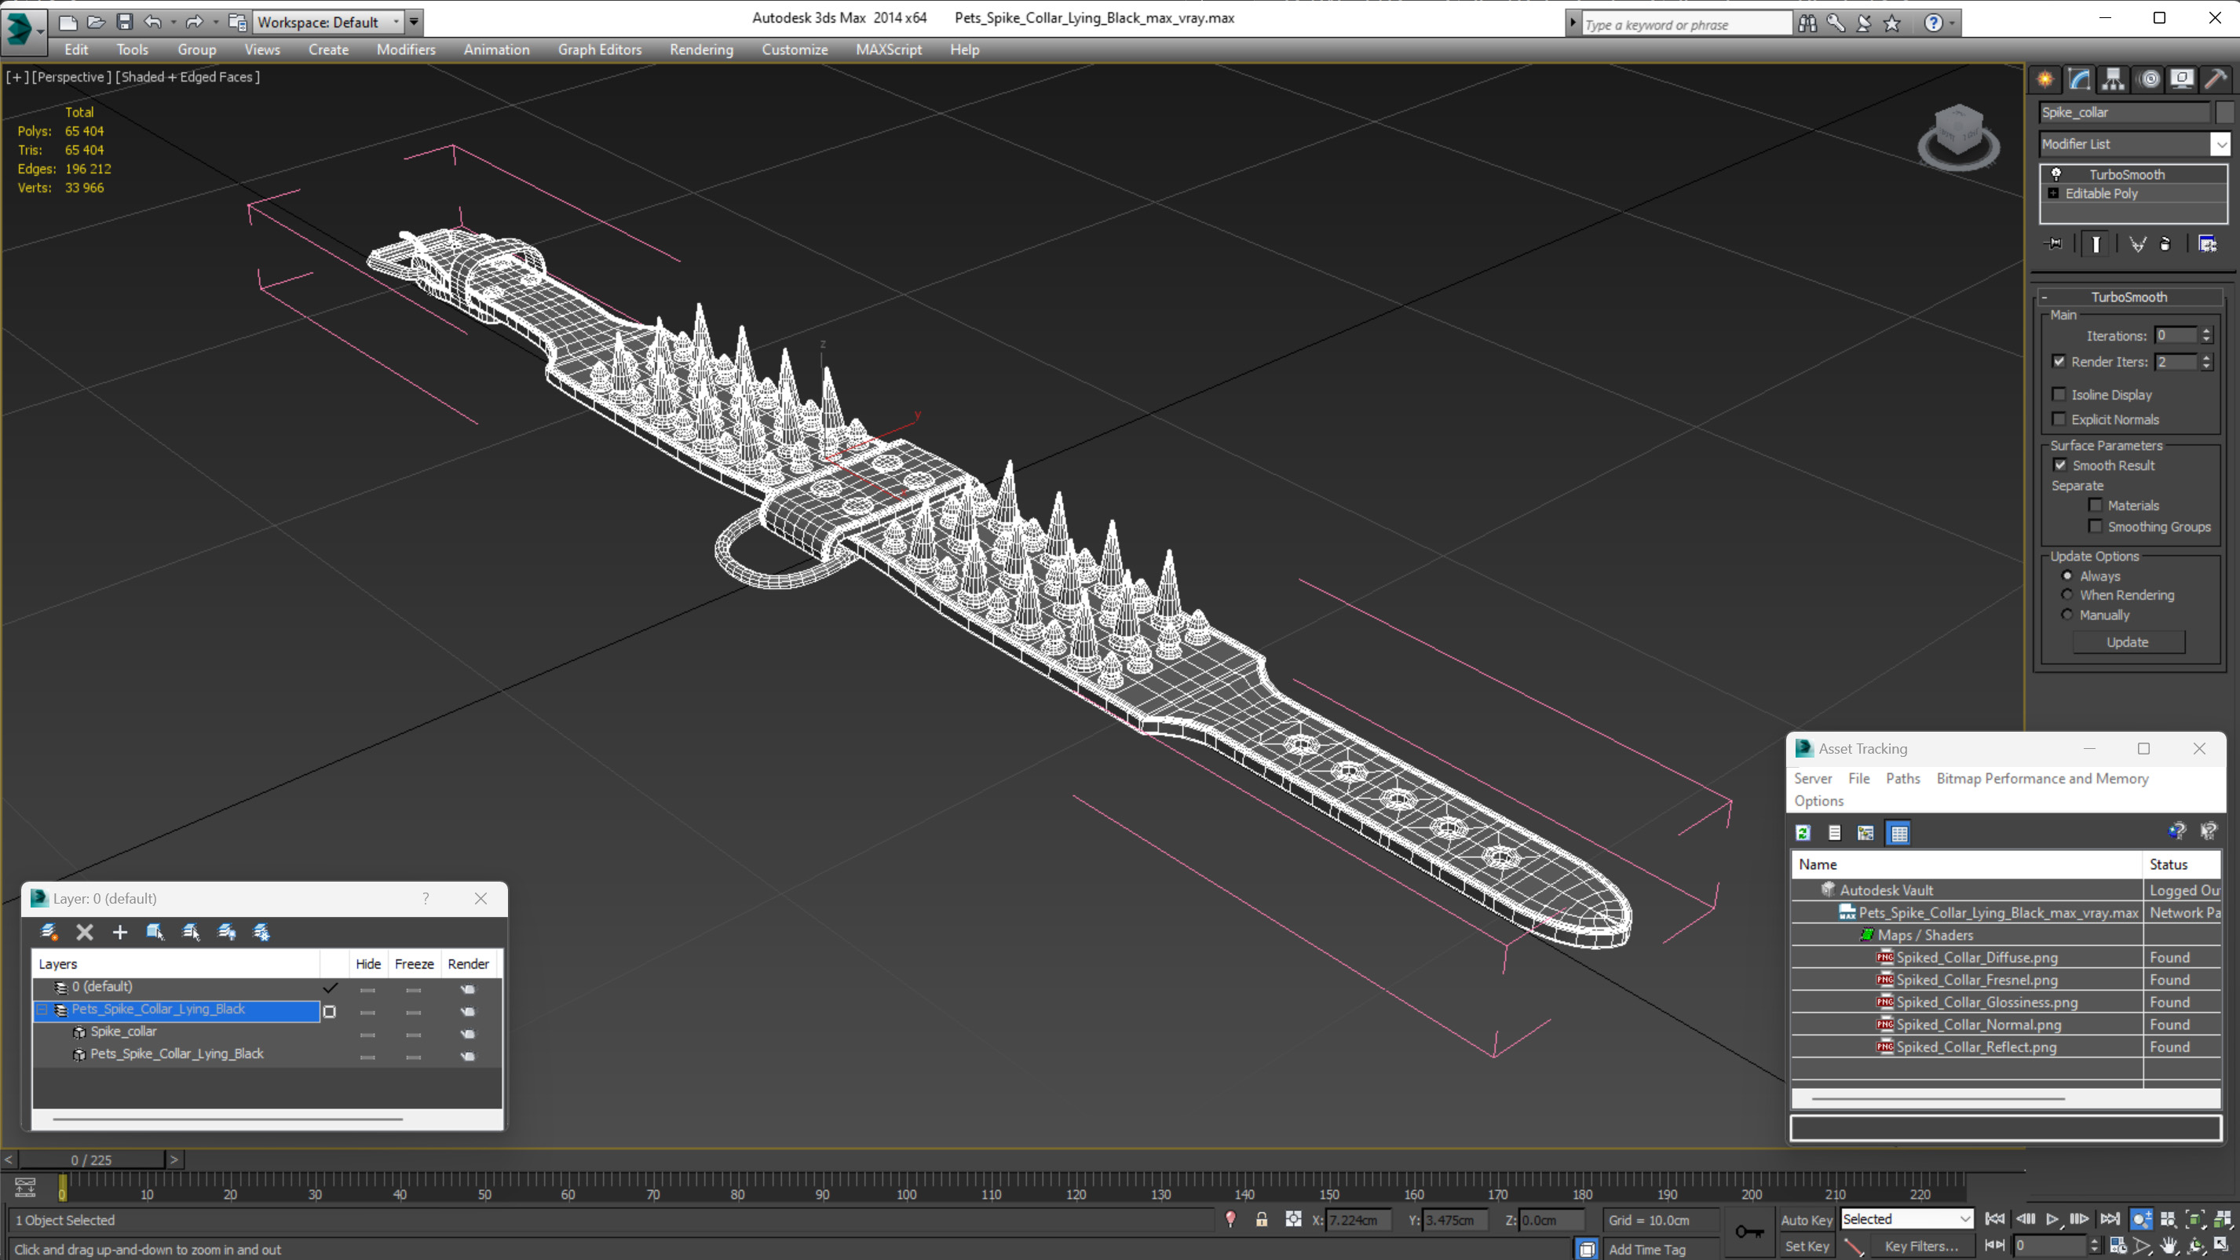Collapse the Pets_Spike_Collar_Lying_Black layer
The width and height of the screenshot is (2240, 1260).
(41, 1010)
